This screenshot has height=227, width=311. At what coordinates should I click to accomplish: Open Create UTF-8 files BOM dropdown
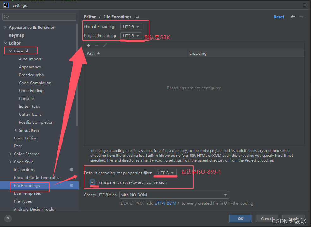coord(174,195)
